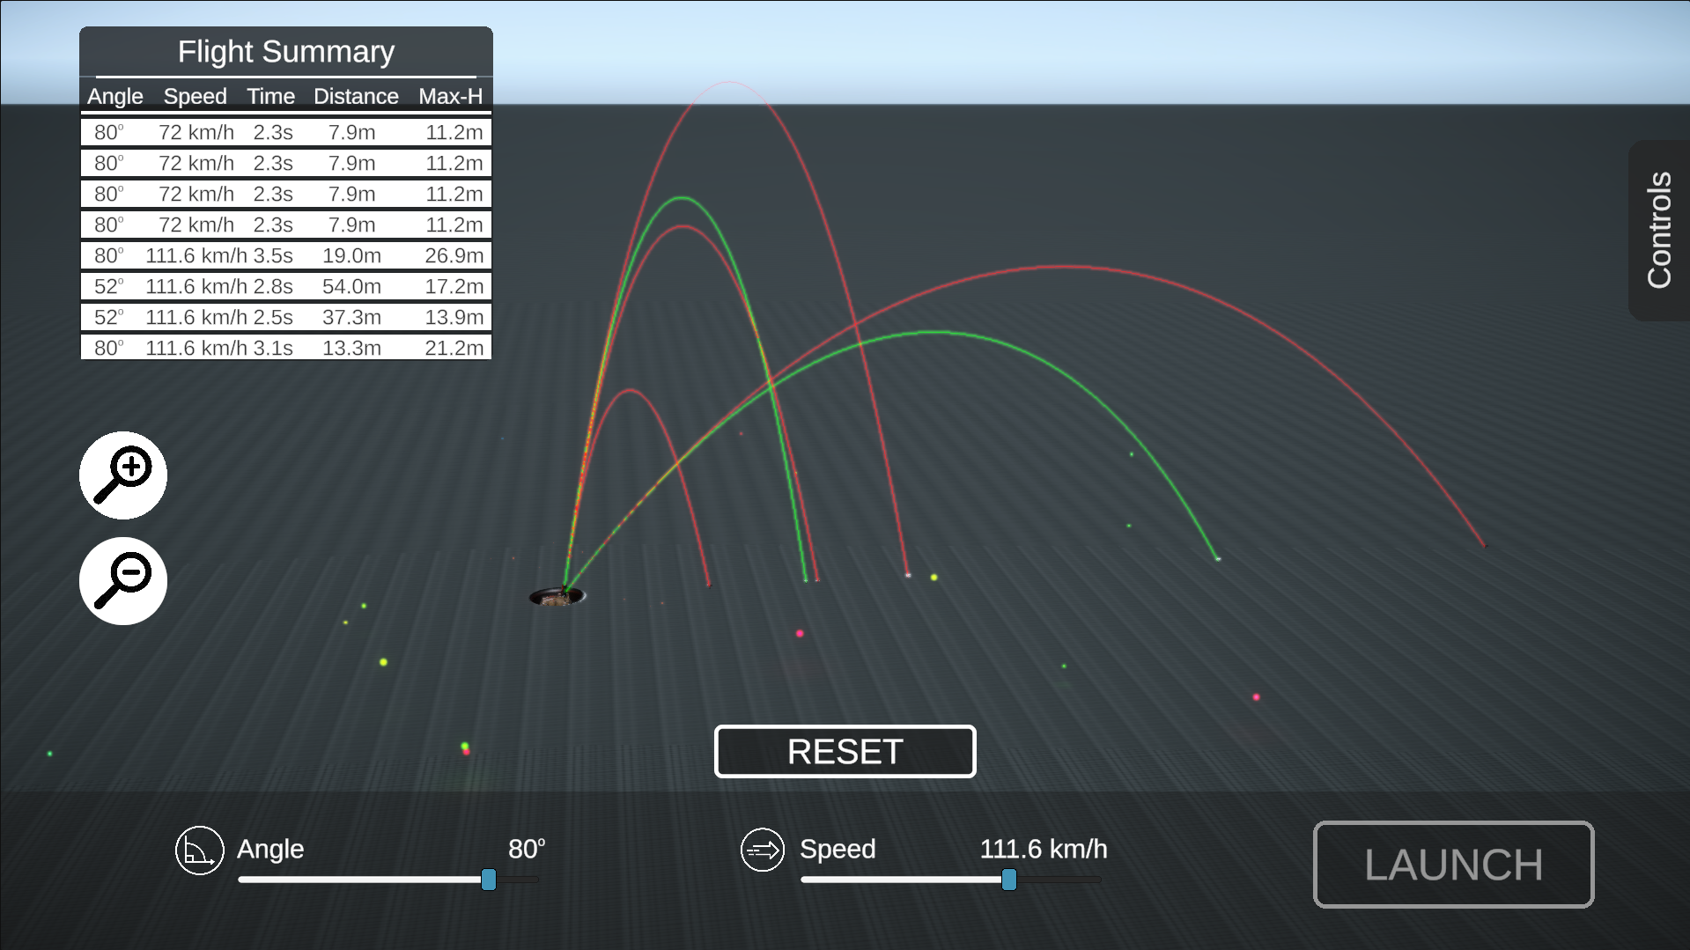Click the 80° angle in the 13.3m row
The height and width of the screenshot is (950, 1690).
tap(109, 348)
